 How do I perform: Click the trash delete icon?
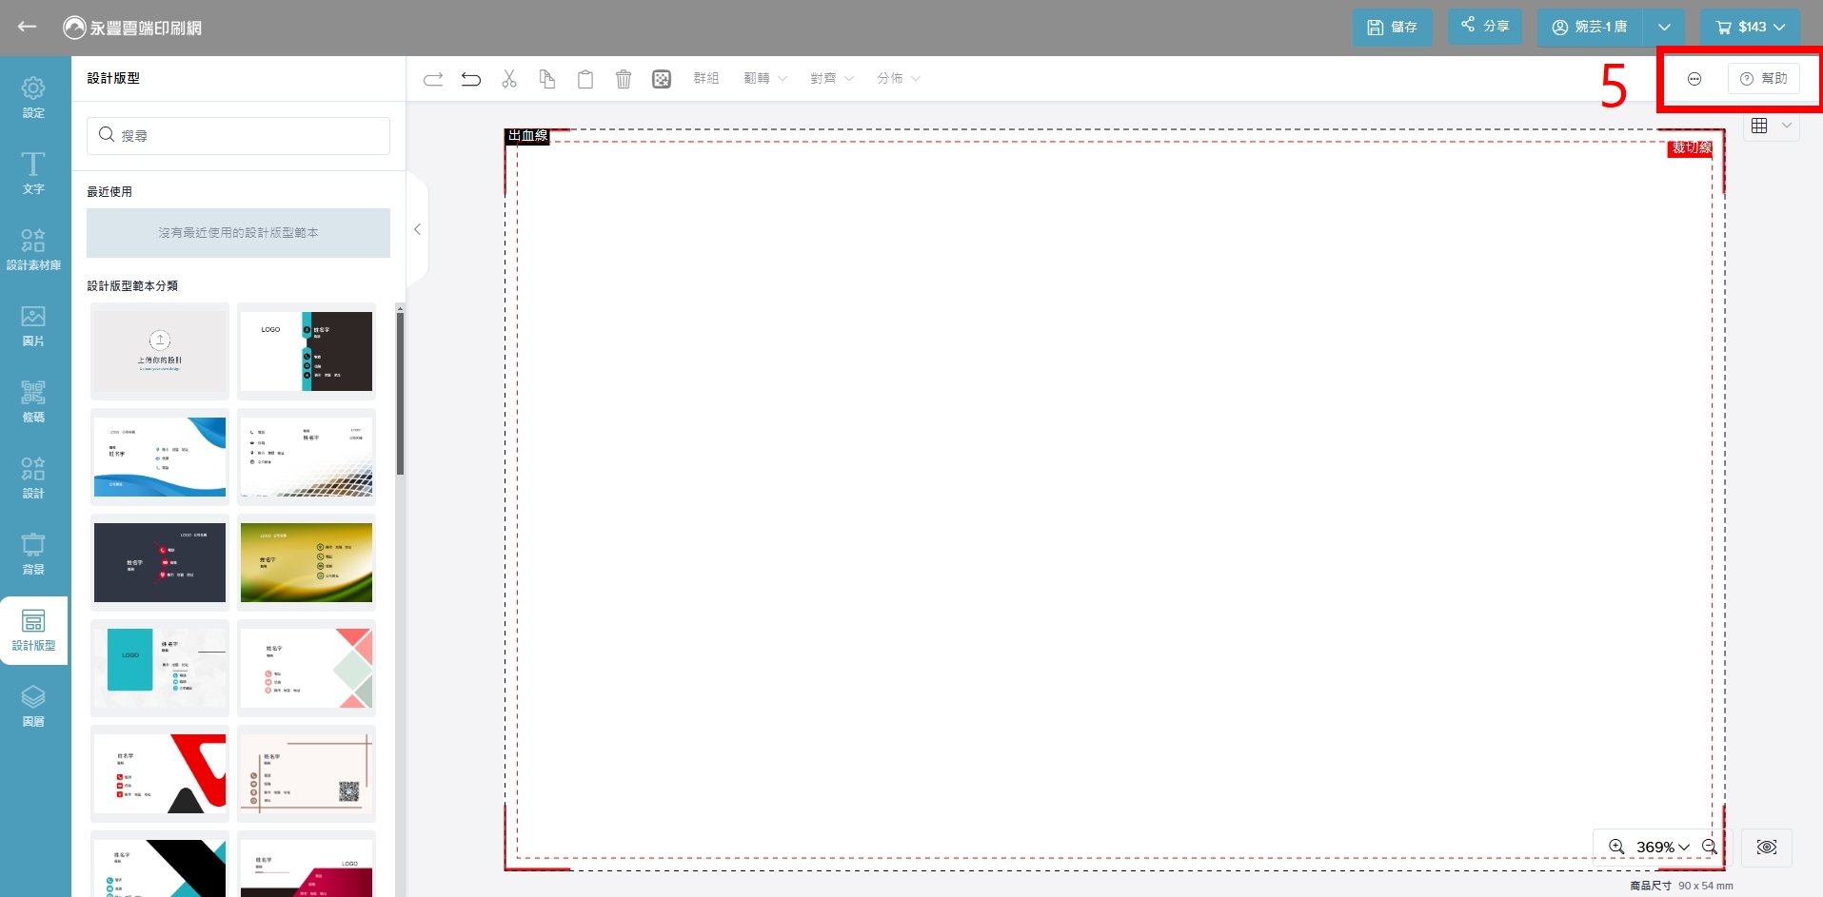point(624,79)
